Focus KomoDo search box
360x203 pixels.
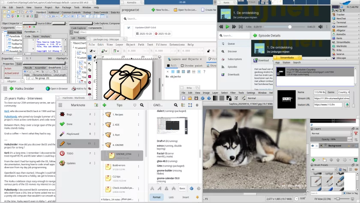[169, 18]
